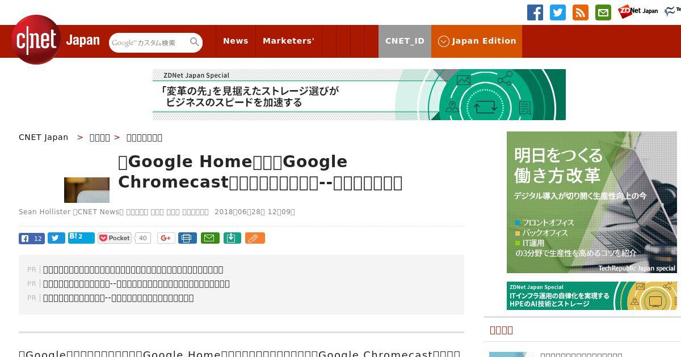The width and height of the screenshot is (681, 357).
Task: Open the News menu
Action: point(236,41)
